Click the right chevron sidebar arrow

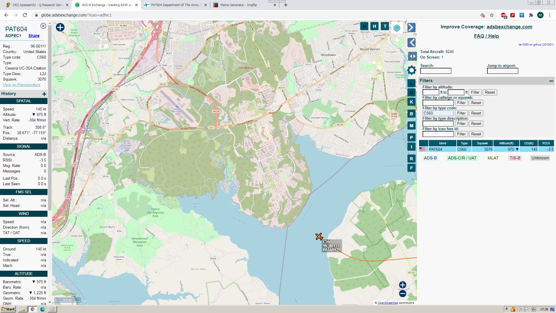tap(411, 28)
